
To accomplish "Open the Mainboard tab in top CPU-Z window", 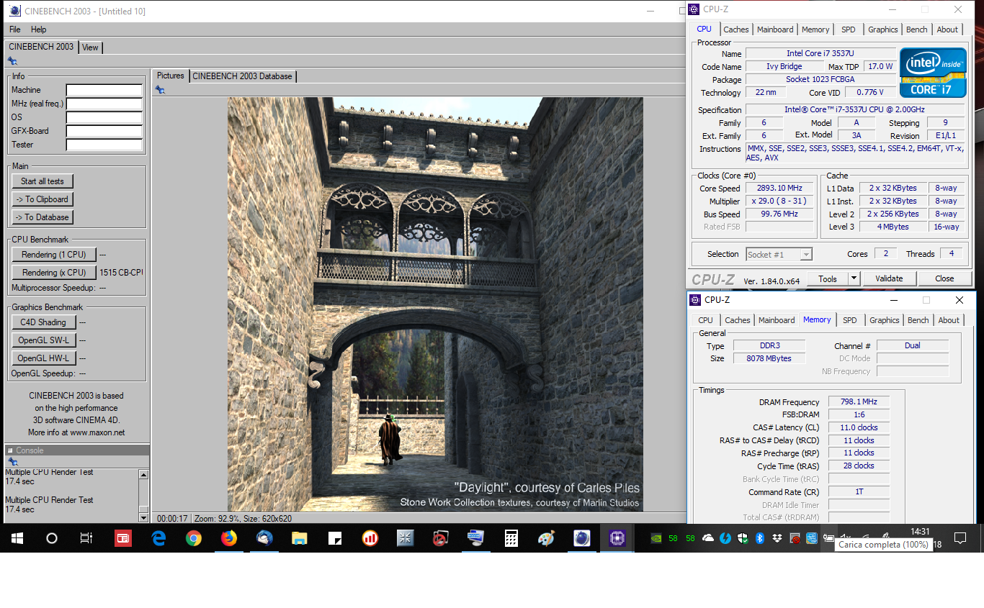I will tap(775, 30).
